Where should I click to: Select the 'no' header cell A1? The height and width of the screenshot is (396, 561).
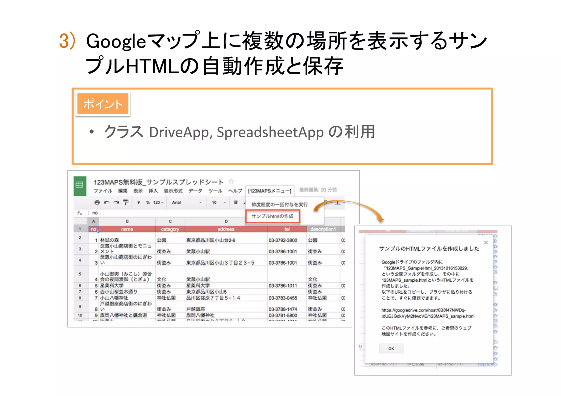[x=93, y=229]
